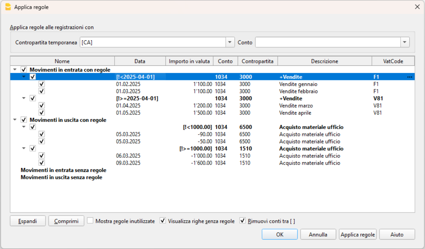Uncheck Movimenti in entrata con regole

(24, 70)
